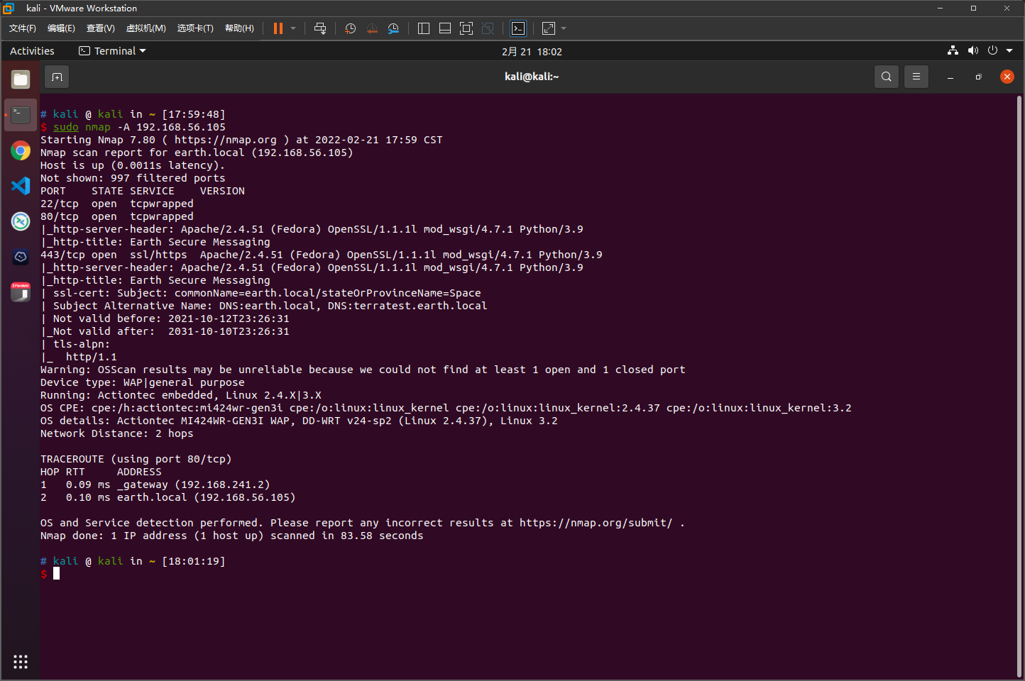Click the stretch guest display icon

point(549,28)
